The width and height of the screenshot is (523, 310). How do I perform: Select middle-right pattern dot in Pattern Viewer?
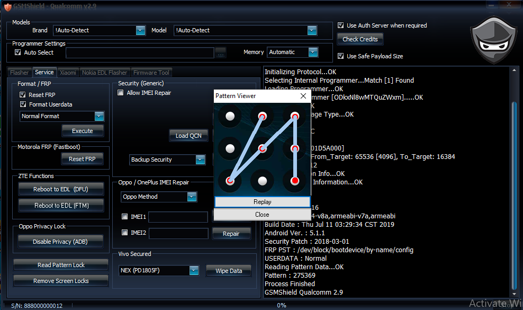point(294,148)
